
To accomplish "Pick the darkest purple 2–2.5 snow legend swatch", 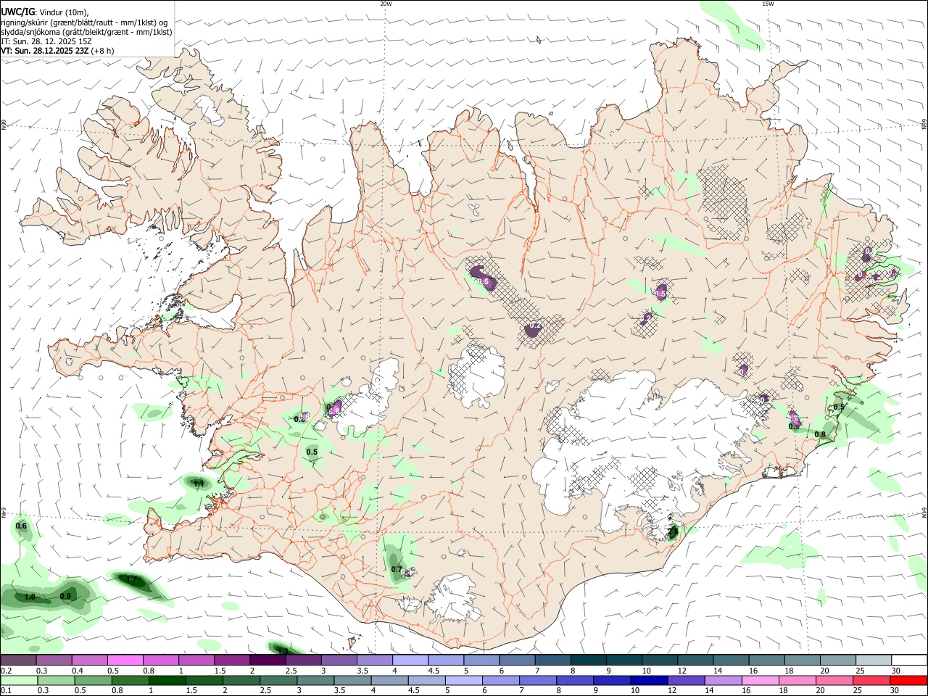I will coord(267,660).
